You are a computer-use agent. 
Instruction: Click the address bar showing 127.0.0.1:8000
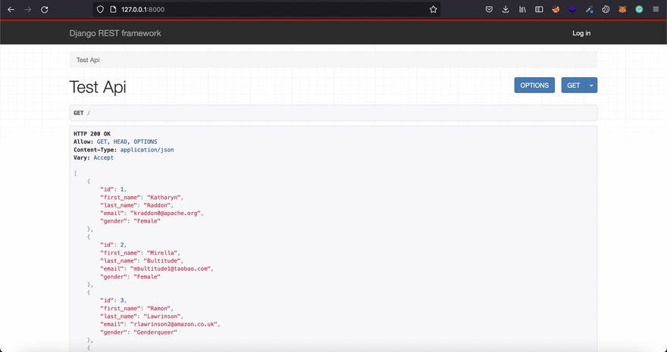click(265, 9)
